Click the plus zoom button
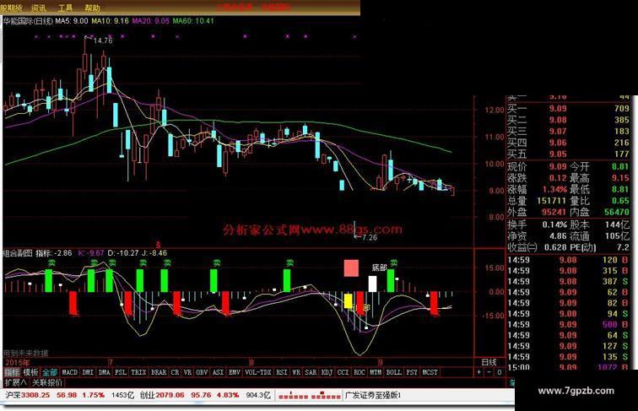The height and width of the screenshot is (411, 638). pyautogui.click(x=478, y=372)
